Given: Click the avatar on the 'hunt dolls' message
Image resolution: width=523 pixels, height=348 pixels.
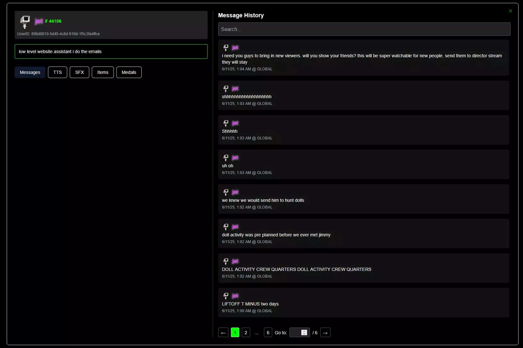Looking at the screenshot, I should [x=226, y=192].
